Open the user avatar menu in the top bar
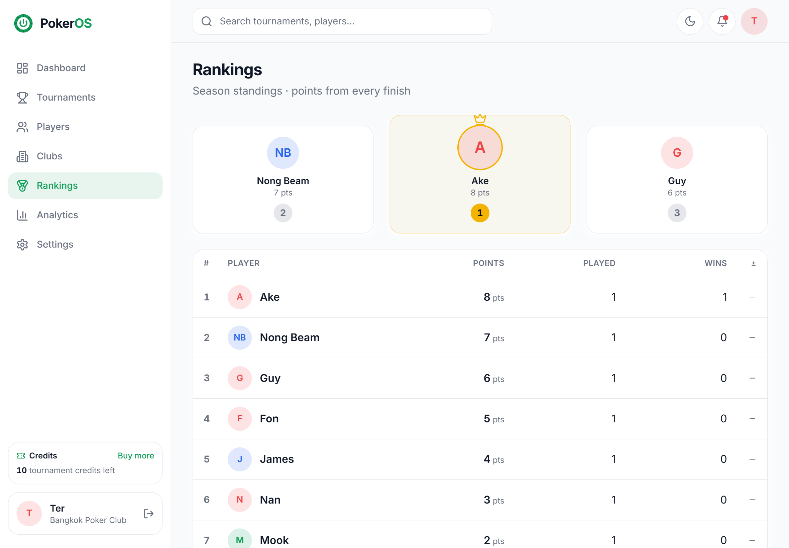Screen dimensions: 789x548 754,21
